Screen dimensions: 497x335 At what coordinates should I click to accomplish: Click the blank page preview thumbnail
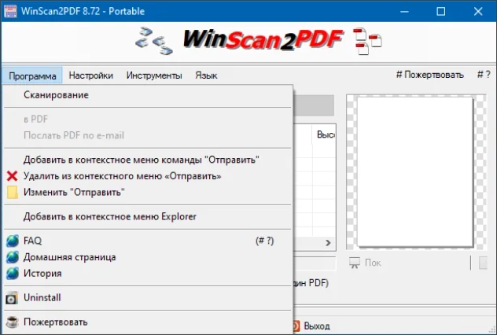[415, 171]
